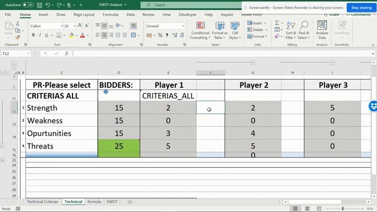Align text left
Screen dimensions: 377x212
coord(97,35)
